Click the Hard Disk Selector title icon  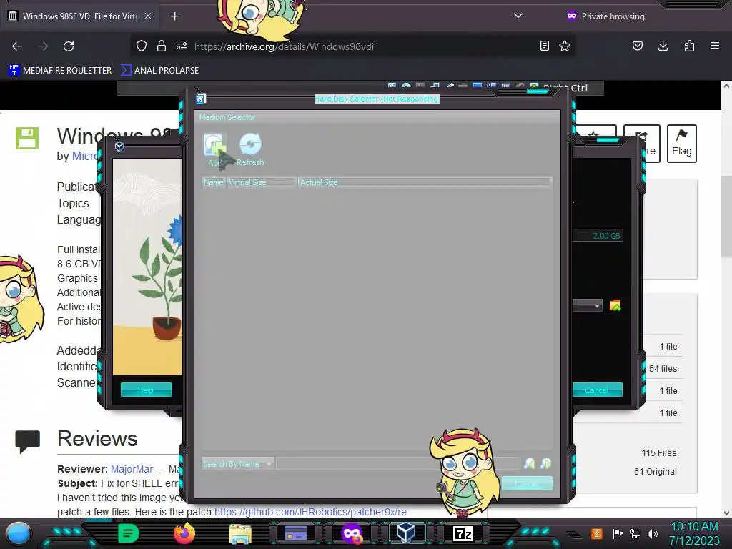201,99
